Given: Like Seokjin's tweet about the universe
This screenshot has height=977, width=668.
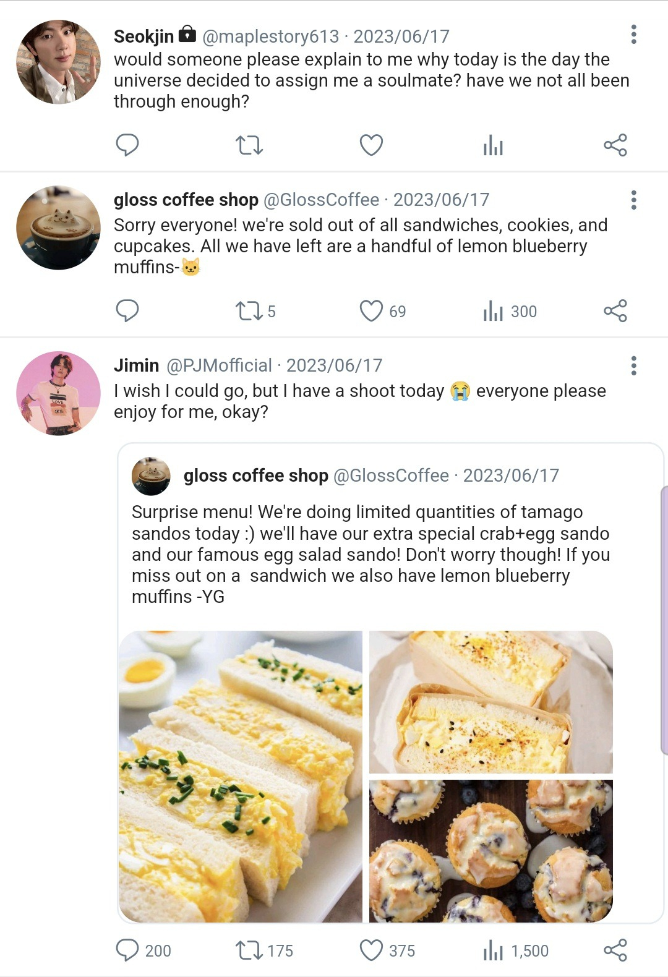Looking at the screenshot, I should pos(371,145).
